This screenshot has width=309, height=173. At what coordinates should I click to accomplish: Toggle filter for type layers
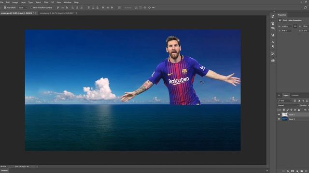303,101
